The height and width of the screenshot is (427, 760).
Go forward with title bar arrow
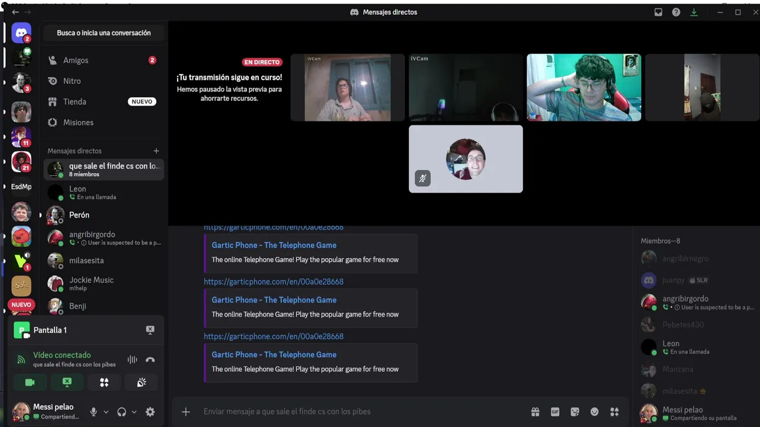point(28,12)
